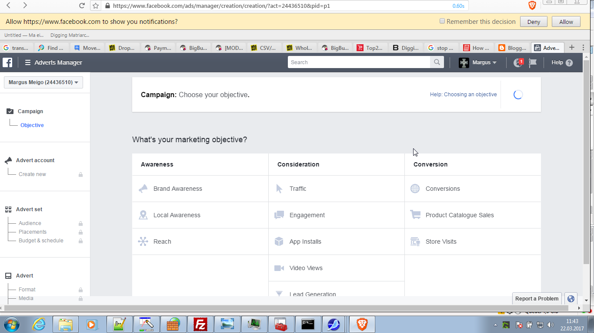Click the chat bubbles icon beside Engagement

click(279, 215)
